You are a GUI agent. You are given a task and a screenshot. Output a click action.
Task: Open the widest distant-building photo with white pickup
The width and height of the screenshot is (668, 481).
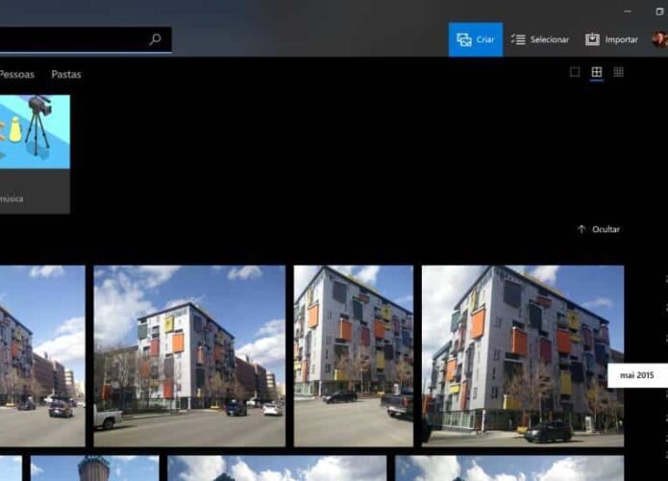(189, 356)
